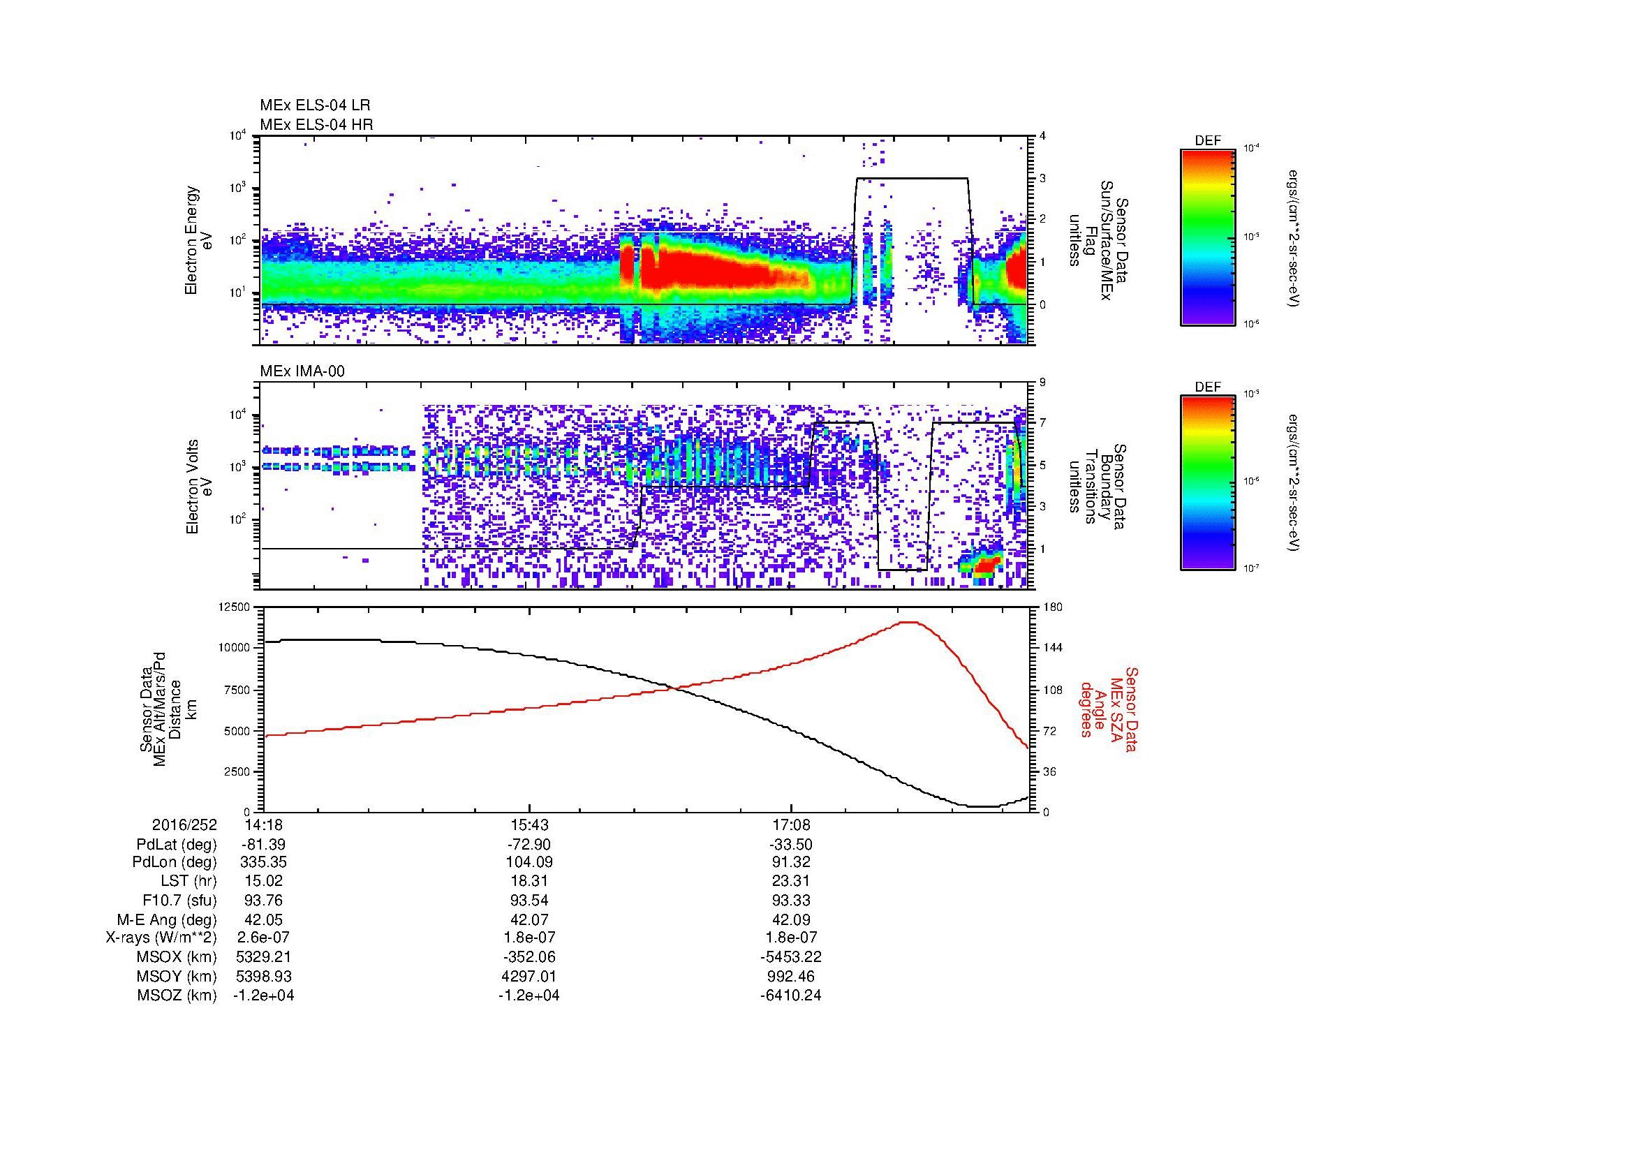This screenshot has width=1633, height=1154.
Task: Click the '10000' altitude axis tick
Action: [234, 648]
